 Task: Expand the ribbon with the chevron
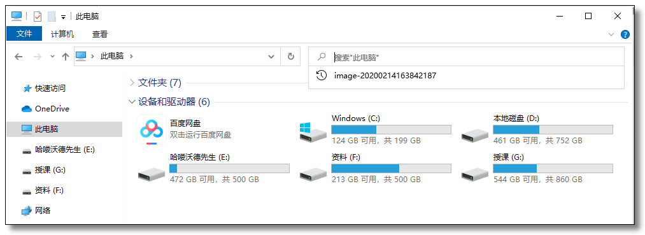611,34
